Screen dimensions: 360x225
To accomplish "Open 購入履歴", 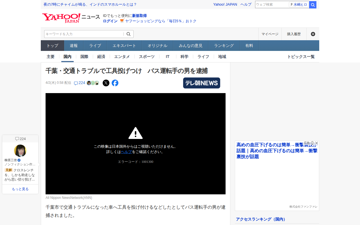I will (294, 34).
